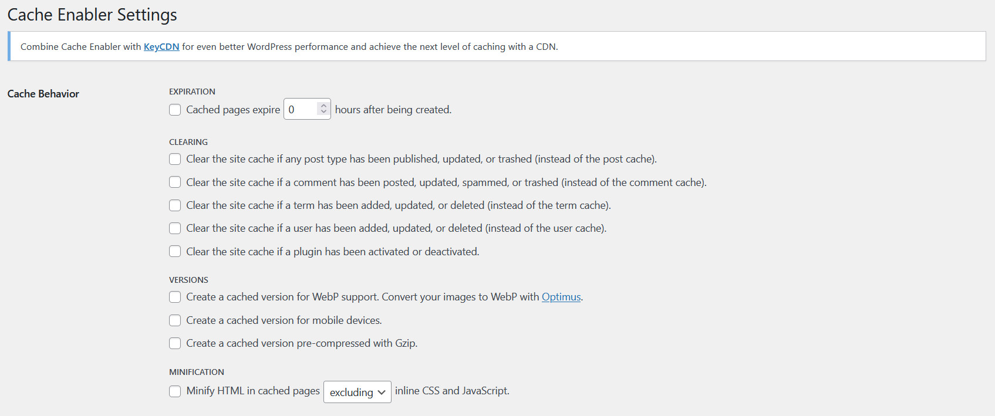Click the expiration hours number field
This screenshot has width=995, height=416.
301,110
